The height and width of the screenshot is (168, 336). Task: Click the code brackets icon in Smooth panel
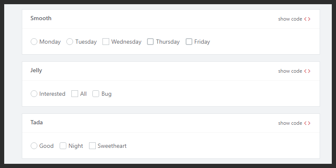[x=307, y=19]
